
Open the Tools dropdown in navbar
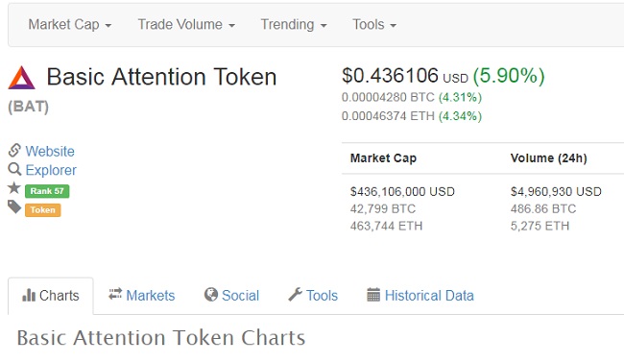[x=374, y=25]
